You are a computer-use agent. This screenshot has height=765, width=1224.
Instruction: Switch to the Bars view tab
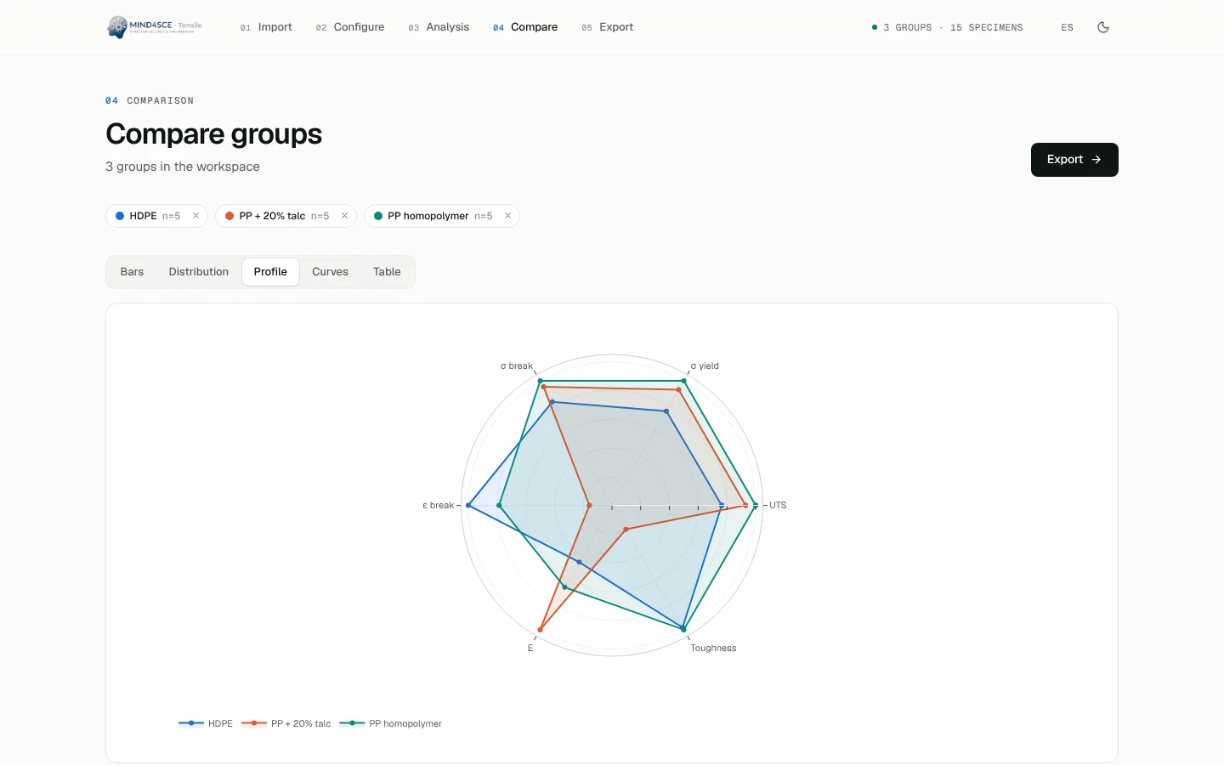coord(132,272)
